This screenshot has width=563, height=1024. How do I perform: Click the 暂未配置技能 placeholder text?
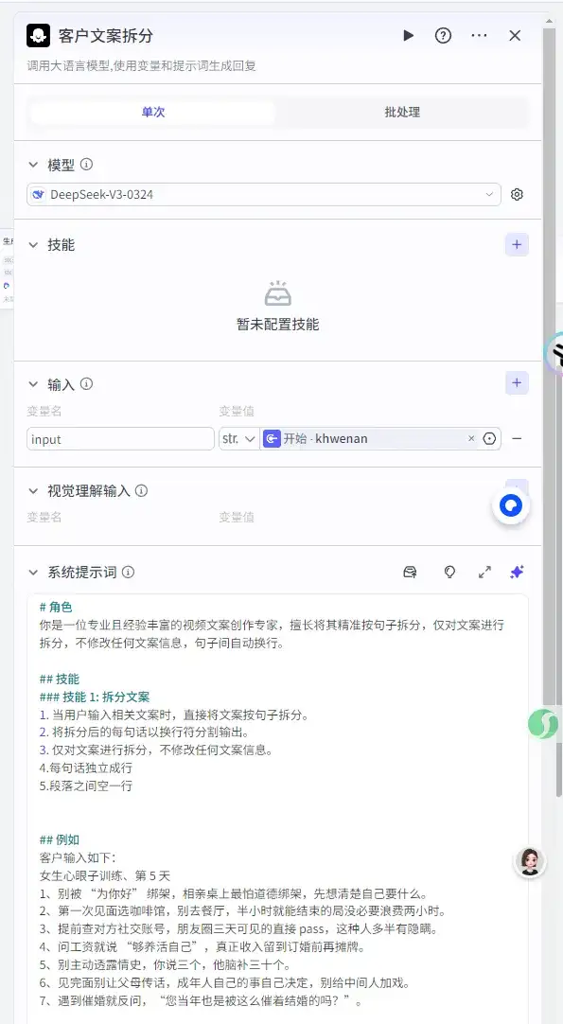coord(277,325)
